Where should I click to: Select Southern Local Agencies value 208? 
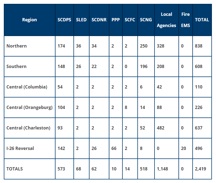point(161,66)
